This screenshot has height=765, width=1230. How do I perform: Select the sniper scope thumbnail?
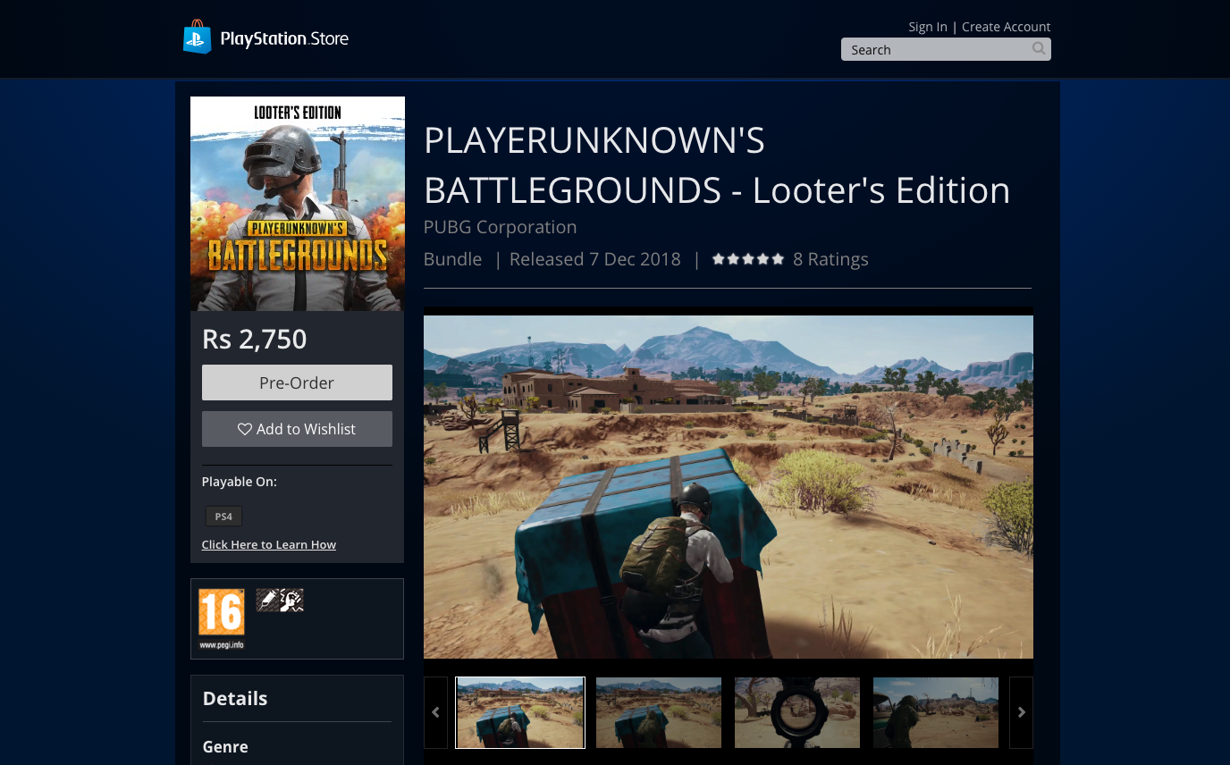coord(797,712)
